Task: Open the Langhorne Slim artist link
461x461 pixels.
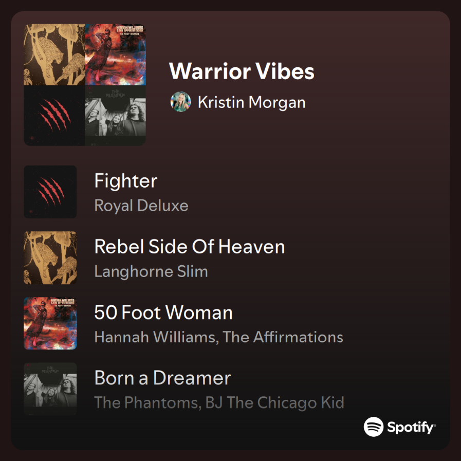Action: coord(151,271)
